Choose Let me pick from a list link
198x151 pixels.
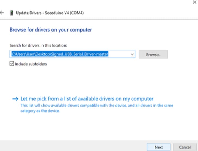[87, 99]
